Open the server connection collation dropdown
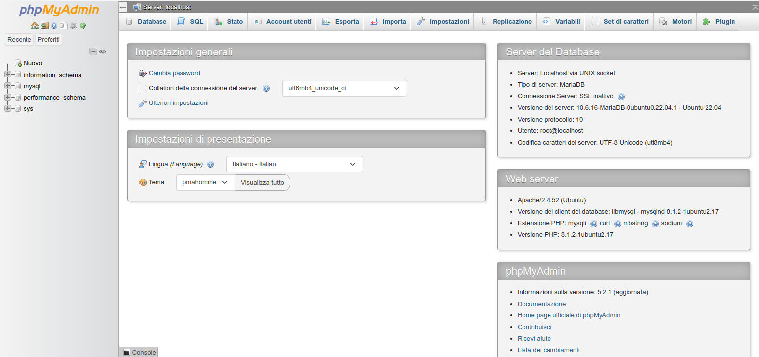Screen dimensions: 759x357 [344, 88]
